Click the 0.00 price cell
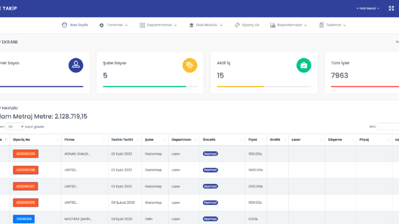Image resolution: width=399 pixels, height=224 pixels. tap(253, 218)
